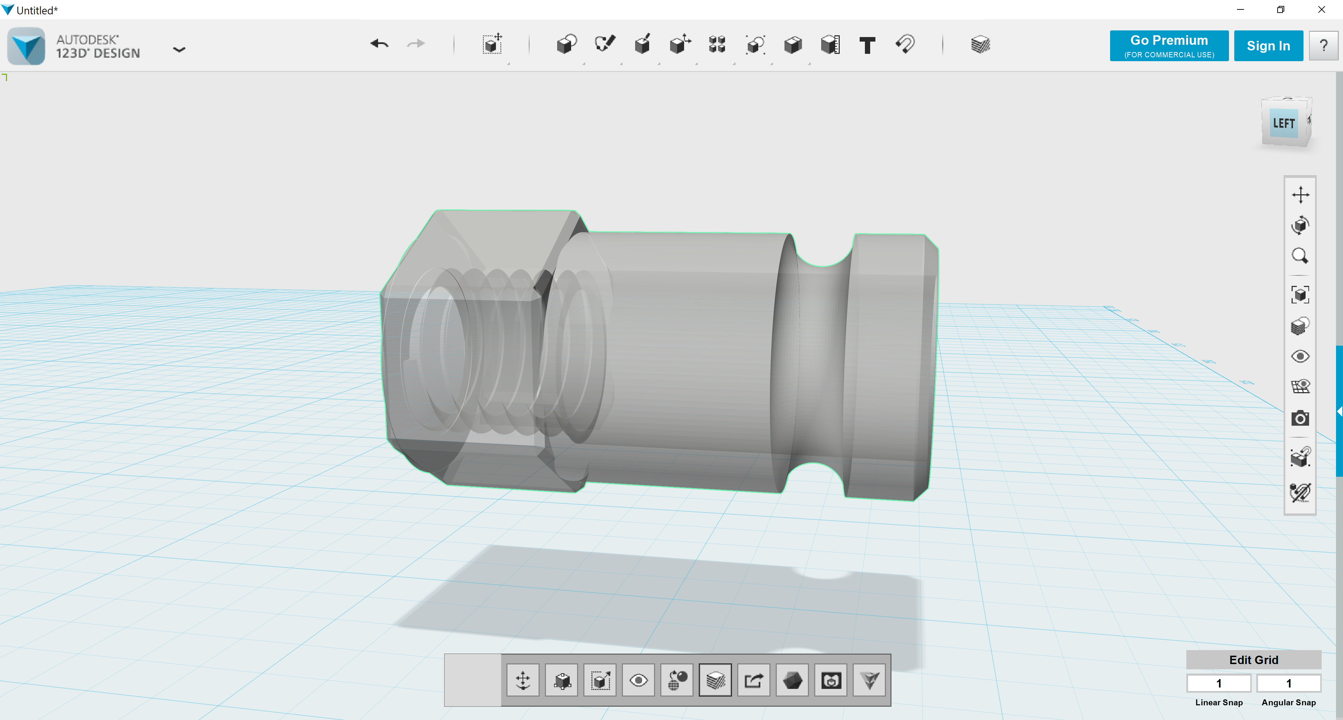Click the Linear Snap value field
This screenshot has height=720, width=1343.
coord(1218,683)
